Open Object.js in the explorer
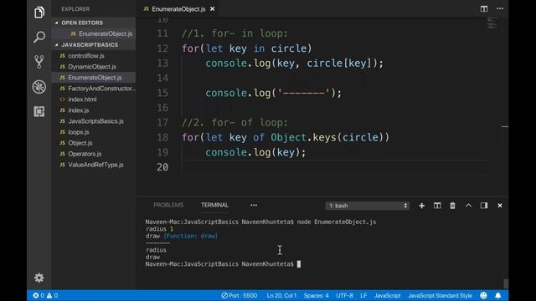Screen dimensions: 536x301 (94, 143)
